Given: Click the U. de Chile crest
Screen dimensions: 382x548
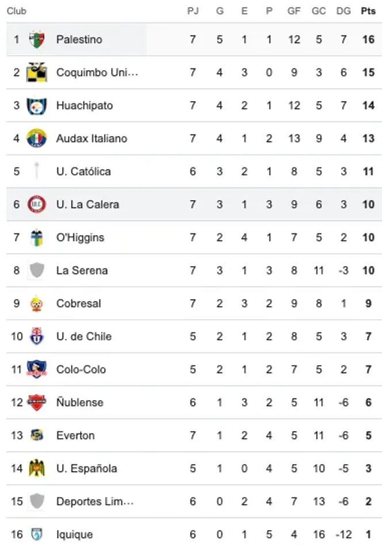Looking at the screenshot, I should (x=37, y=336).
